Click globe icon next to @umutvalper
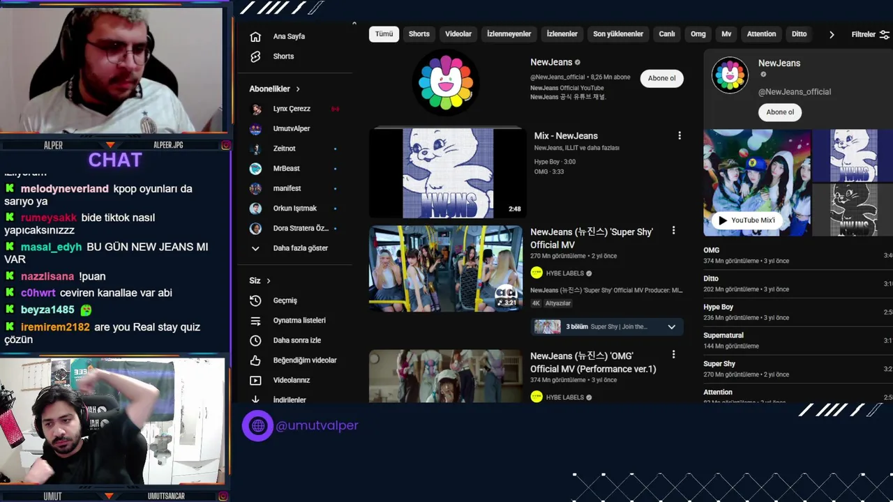Screen dimensions: 893x502 point(258,425)
